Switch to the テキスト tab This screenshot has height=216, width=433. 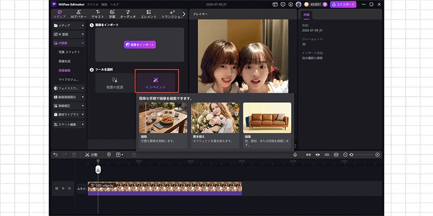pyautogui.click(x=98, y=14)
